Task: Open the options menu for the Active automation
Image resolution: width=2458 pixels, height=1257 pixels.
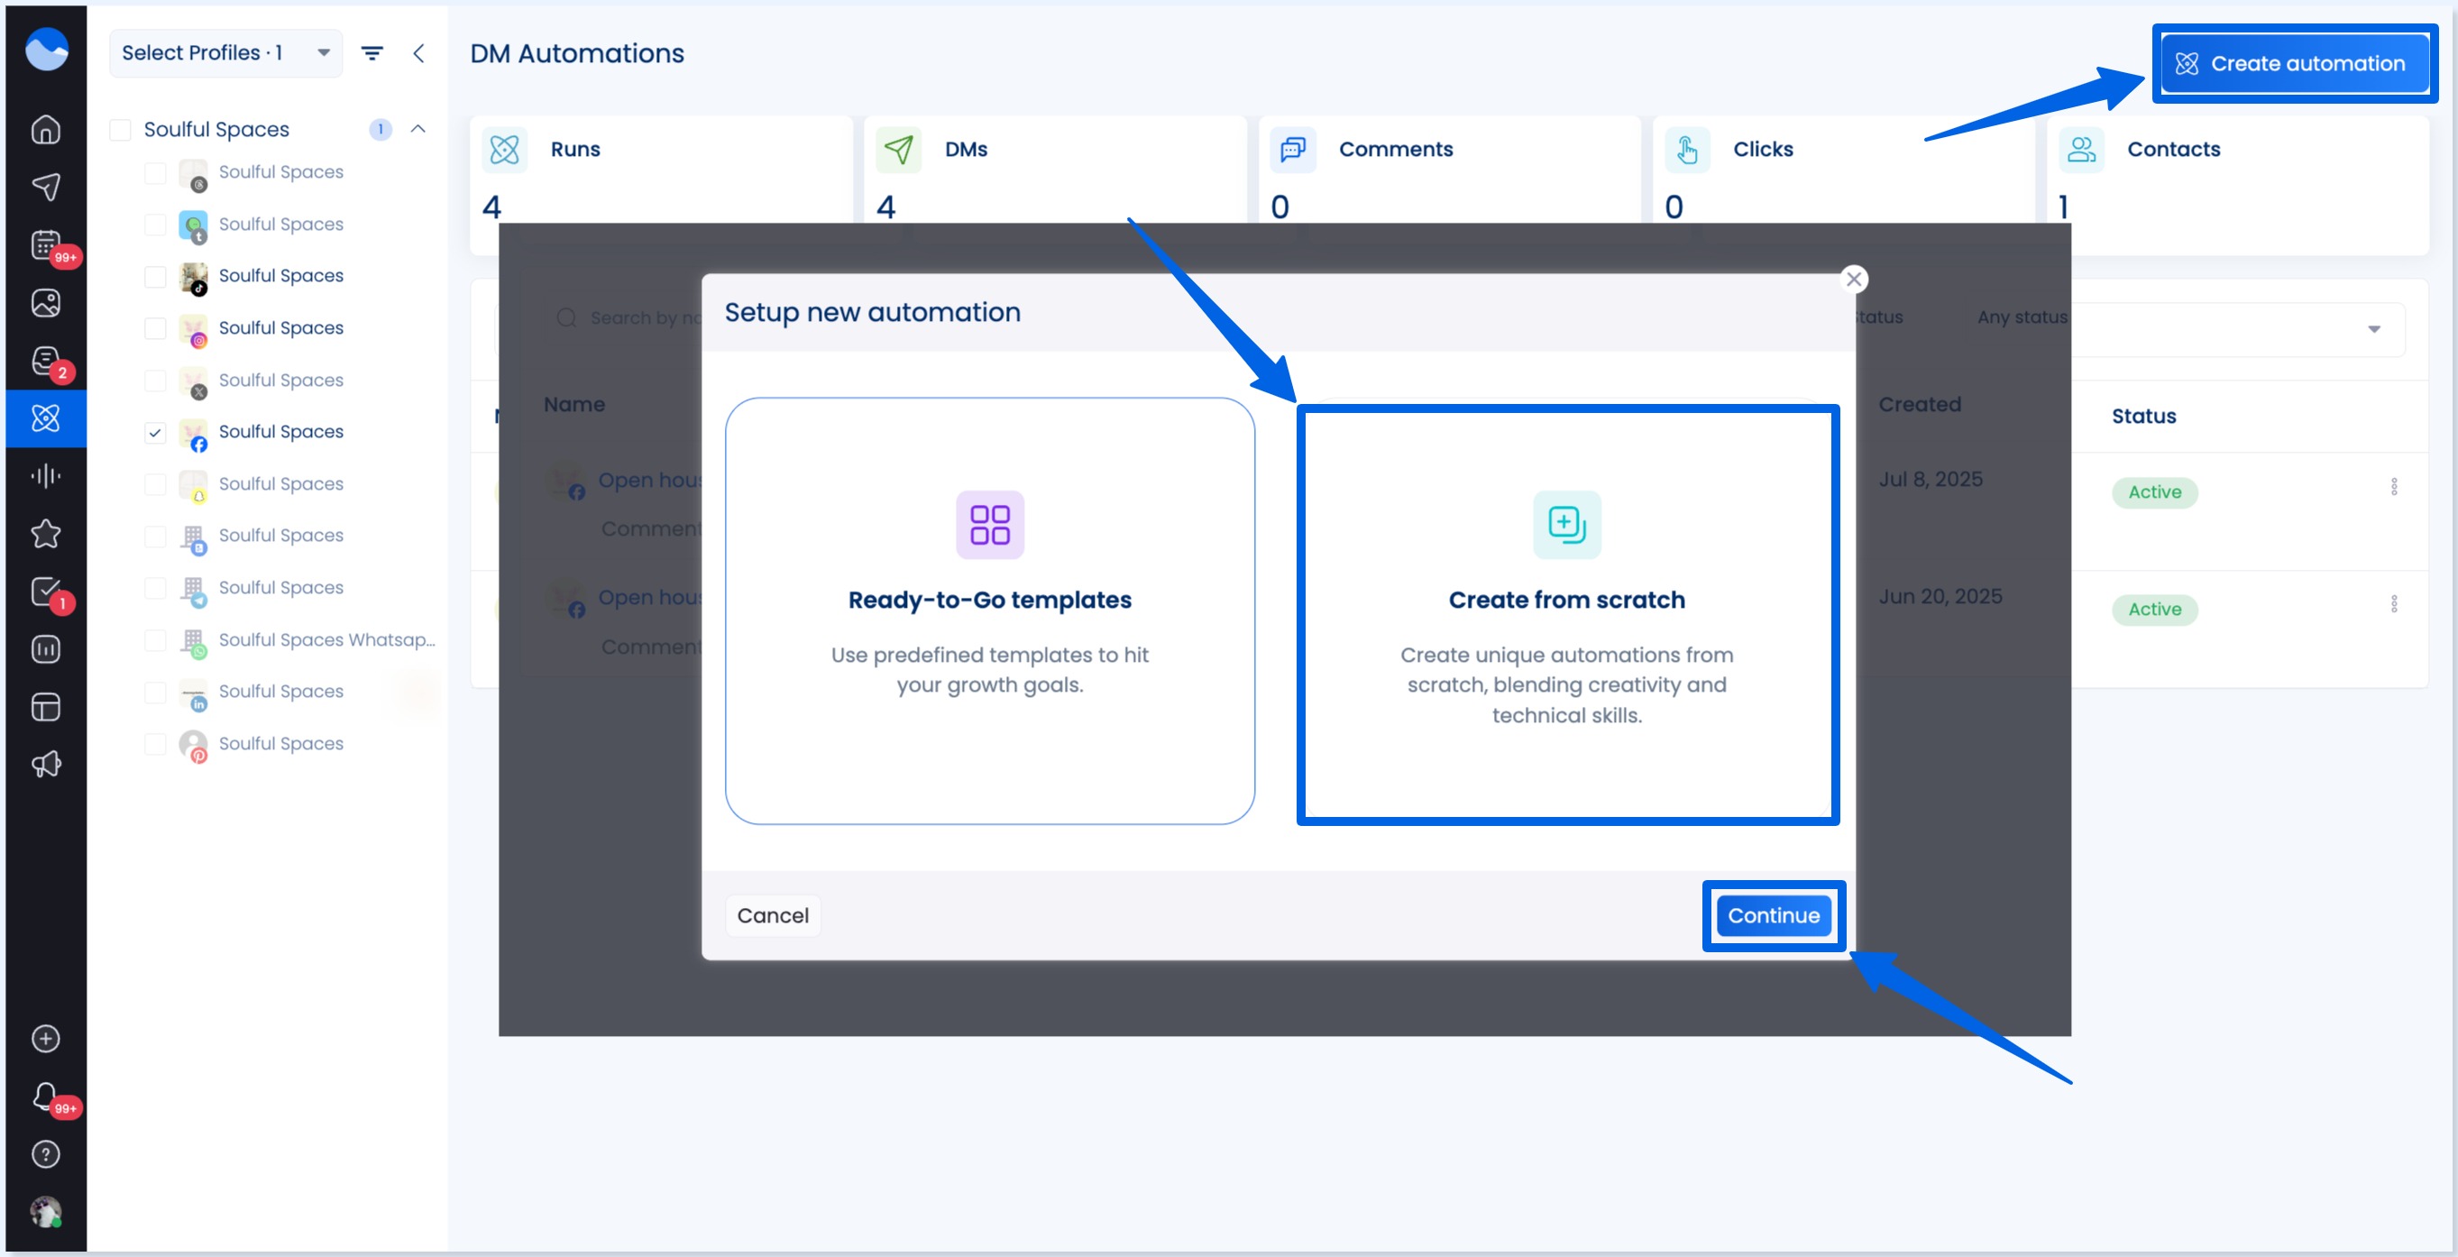Action: (2394, 489)
